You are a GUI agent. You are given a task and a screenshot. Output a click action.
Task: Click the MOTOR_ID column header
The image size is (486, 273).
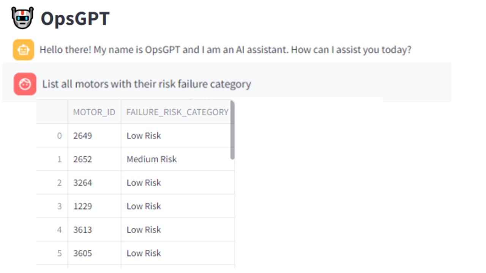pyautogui.click(x=94, y=112)
